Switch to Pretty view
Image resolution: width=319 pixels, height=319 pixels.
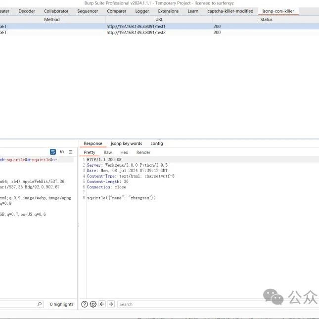[x=90, y=152]
